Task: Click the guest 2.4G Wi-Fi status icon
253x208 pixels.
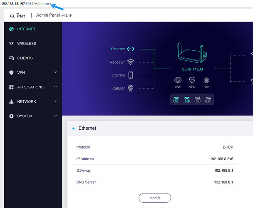Action: click(207, 99)
